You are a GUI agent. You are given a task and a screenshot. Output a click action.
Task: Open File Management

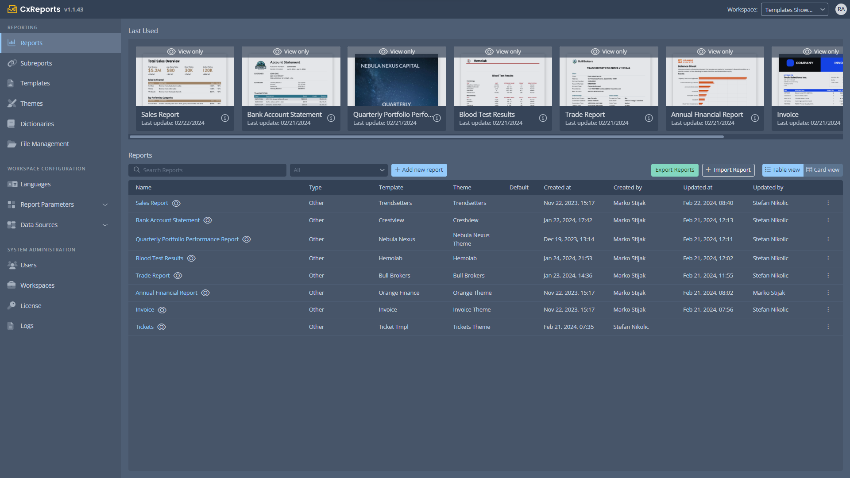[x=44, y=143]
